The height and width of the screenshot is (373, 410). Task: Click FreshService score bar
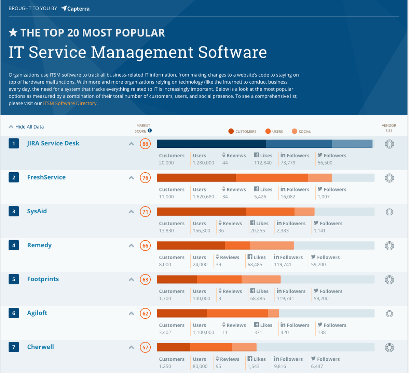(265, 177)
